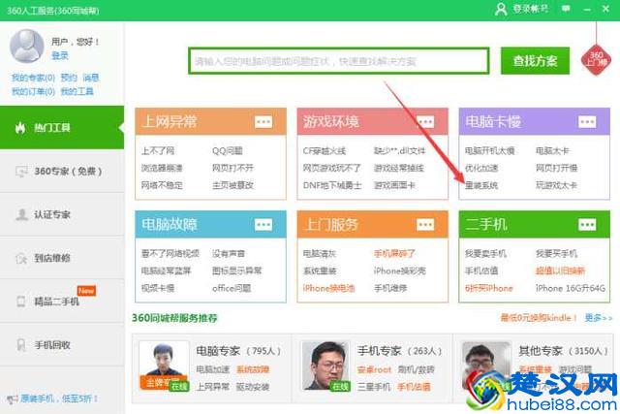
Task: Open the 更多>> link
Action: pyautogui.click(x=599, y=317)
